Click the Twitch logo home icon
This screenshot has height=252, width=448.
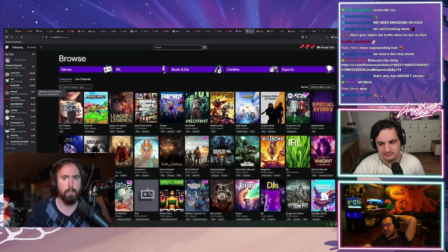click(7, 47)
